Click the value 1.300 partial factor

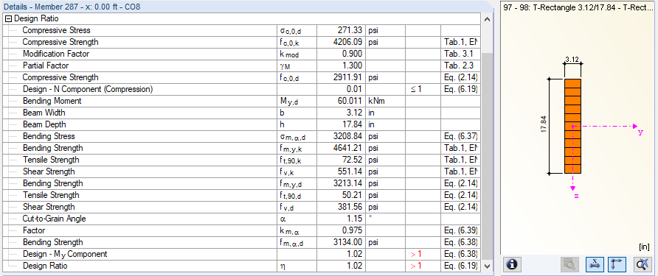tap(342, 66)
